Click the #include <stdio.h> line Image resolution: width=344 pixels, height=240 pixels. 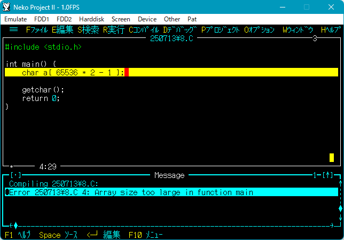pos(43,47)
